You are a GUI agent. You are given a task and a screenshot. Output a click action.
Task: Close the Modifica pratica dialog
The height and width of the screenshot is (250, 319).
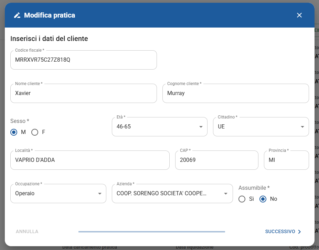point(299,15)
